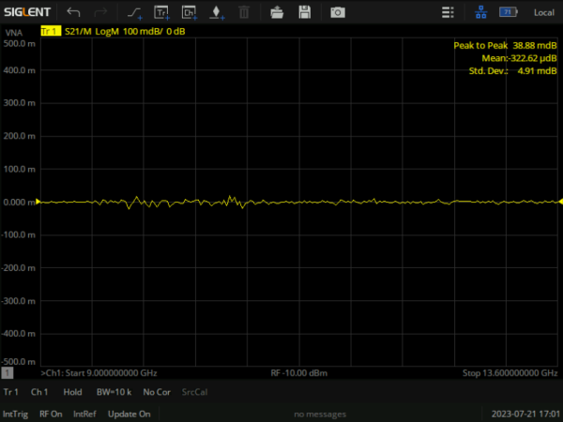Open the IntRef reference source setting

(84, 414)
